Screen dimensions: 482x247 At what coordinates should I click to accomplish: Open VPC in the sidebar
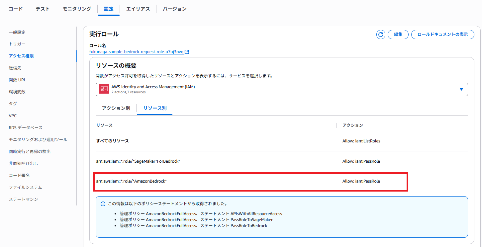[13, 116]
